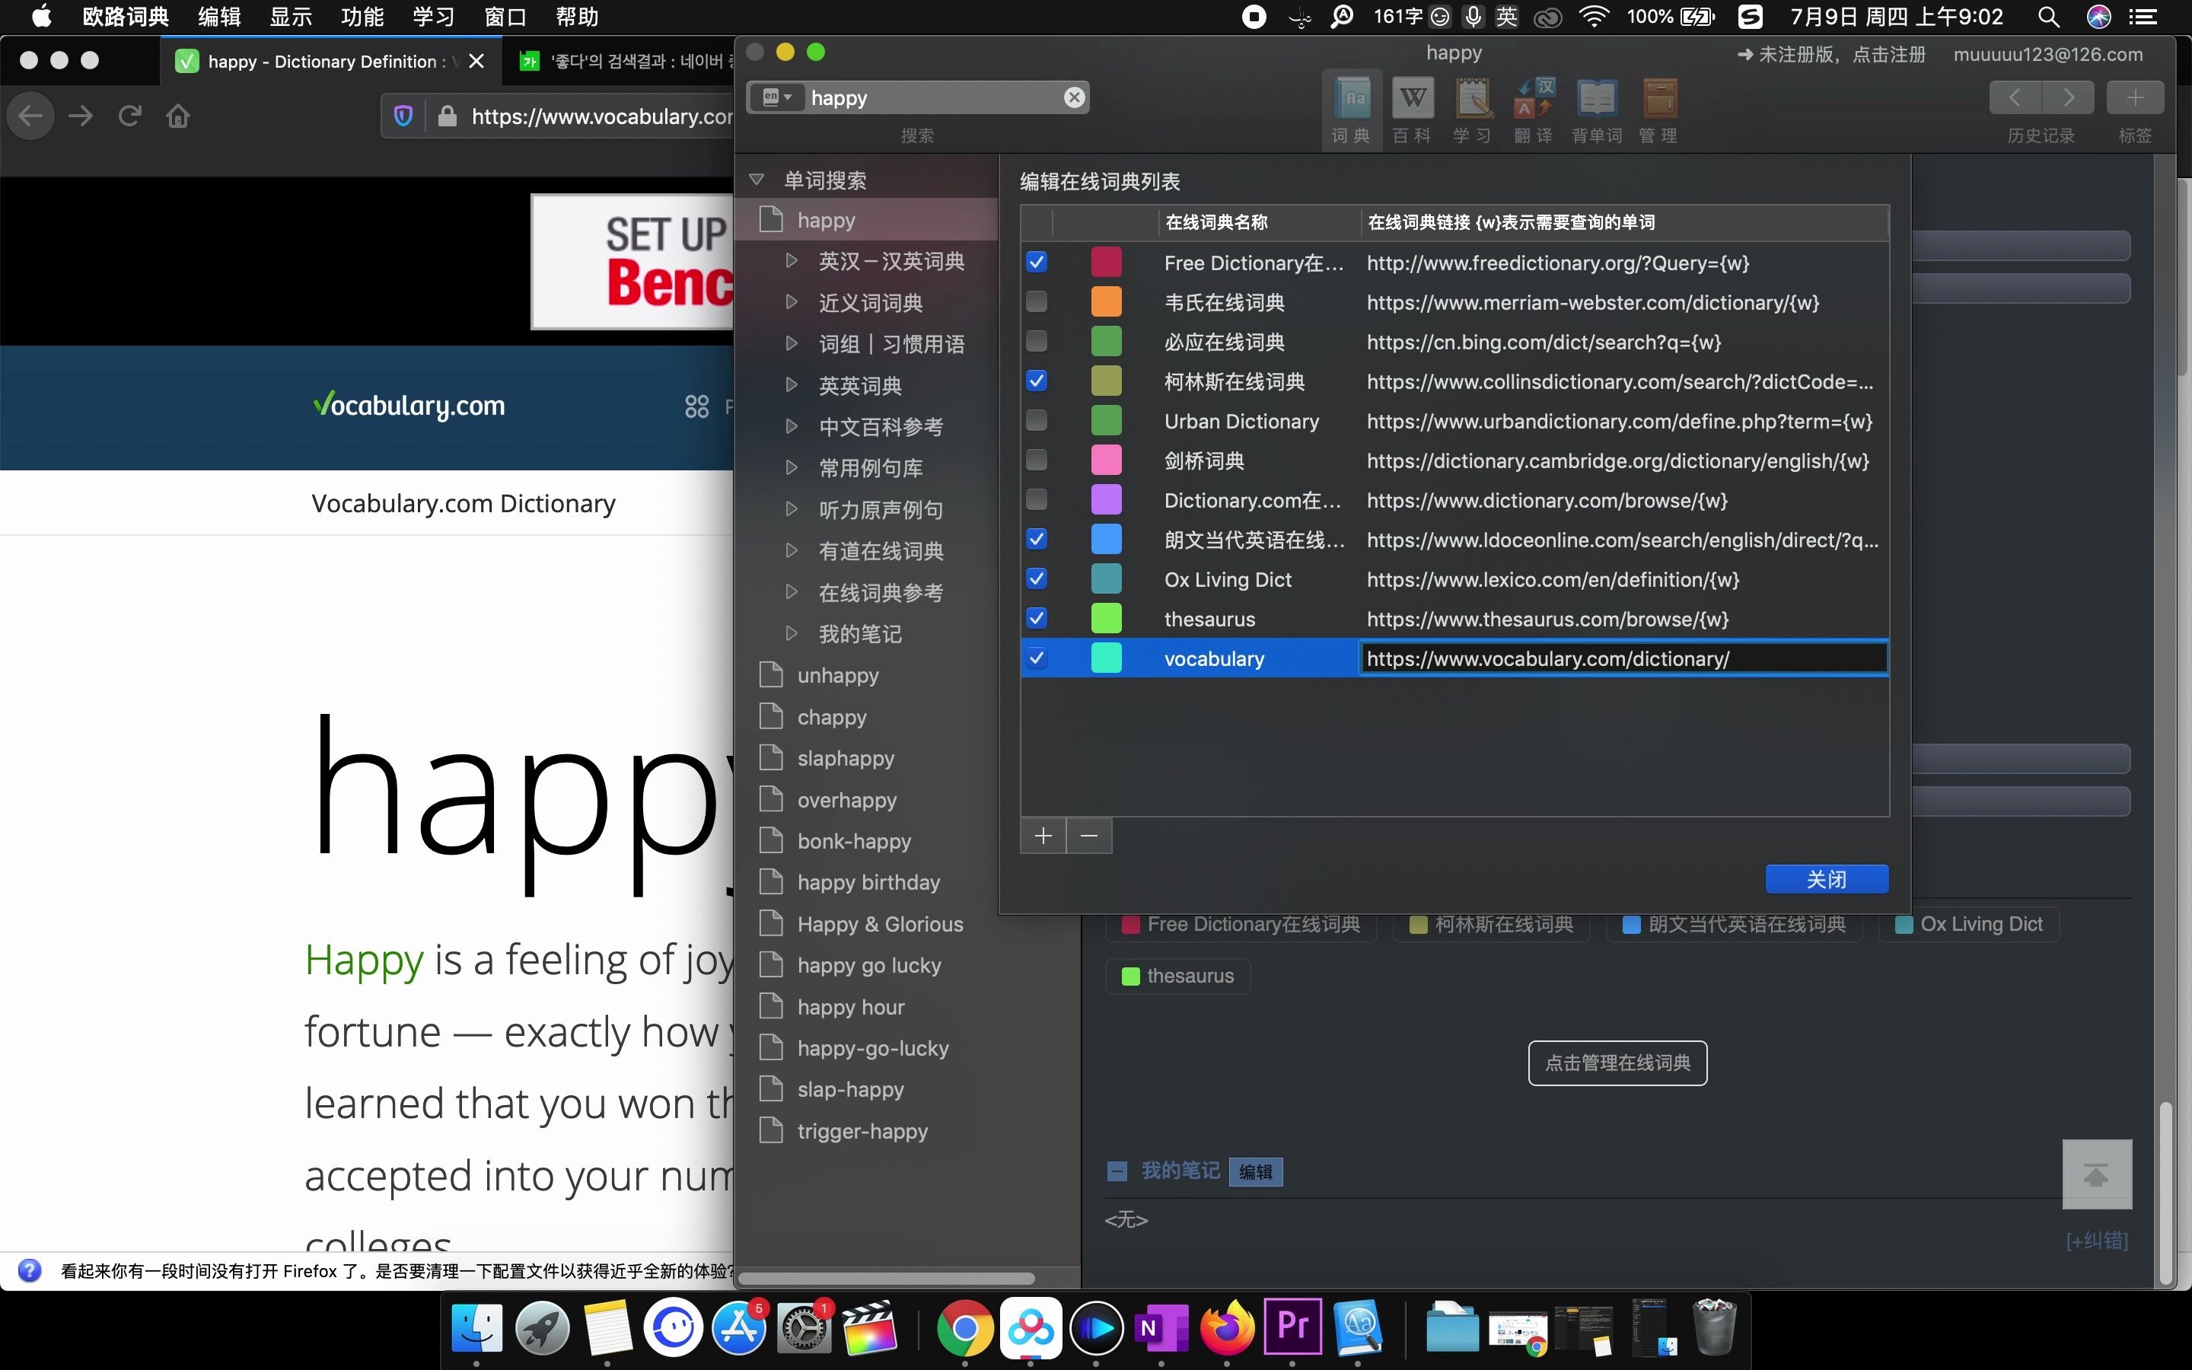
Task: Expand 中文百科参考 in the sidebar
Action: click(792, 426)
